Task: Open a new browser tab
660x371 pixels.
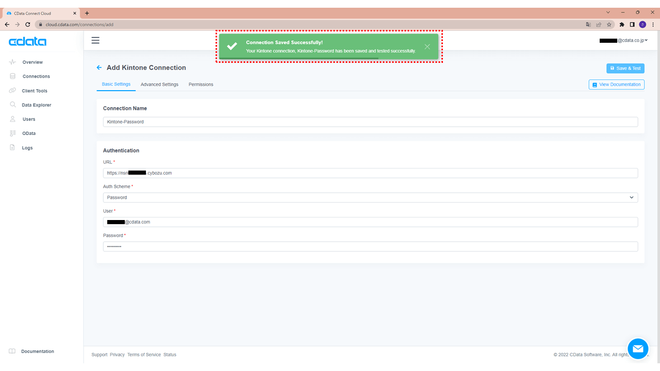Action: coord(87,13)
